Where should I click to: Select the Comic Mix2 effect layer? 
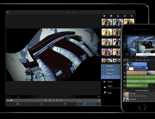[111, 70]
